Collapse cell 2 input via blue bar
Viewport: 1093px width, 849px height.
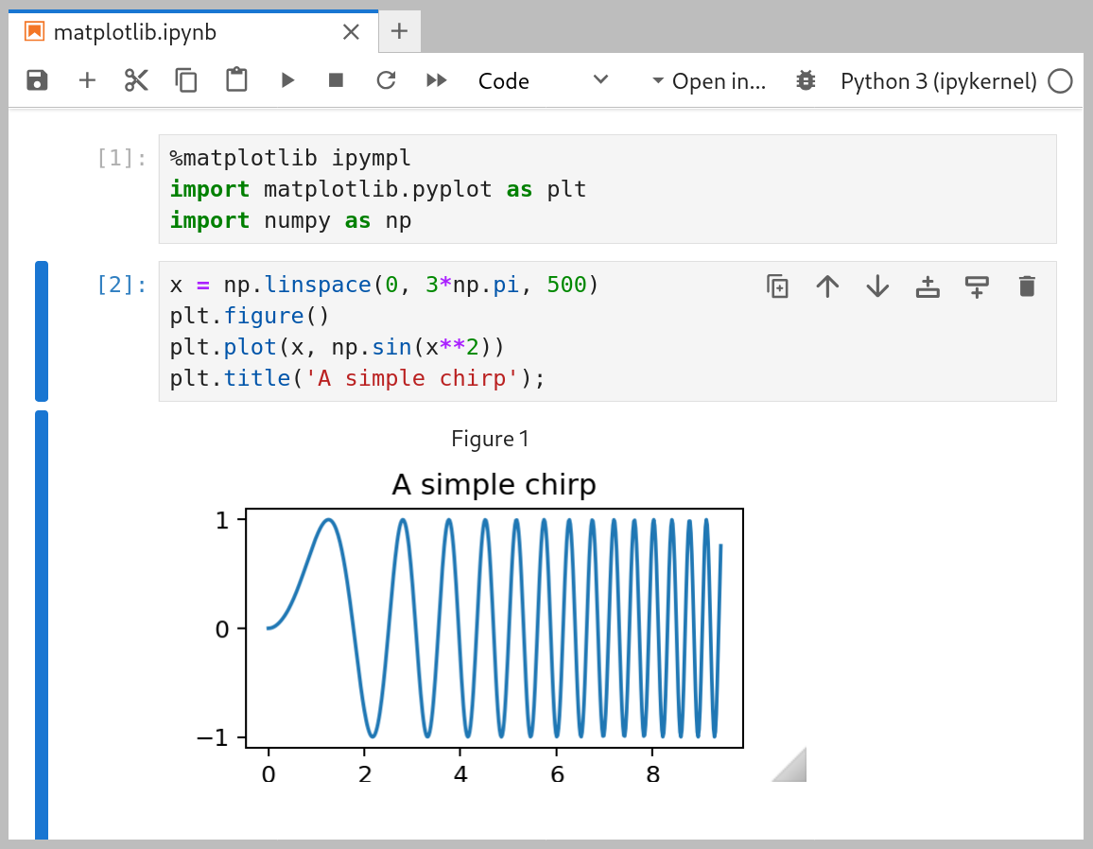(x=42, y=331)
